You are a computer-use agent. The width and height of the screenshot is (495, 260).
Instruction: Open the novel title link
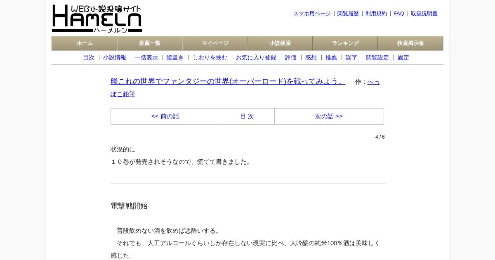(x=228, y=81)
